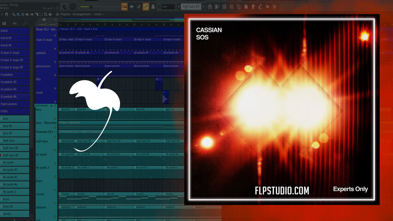This screenshot has height=221, width=393.
Task: Open the Mixer view icon
Action: 232,6
